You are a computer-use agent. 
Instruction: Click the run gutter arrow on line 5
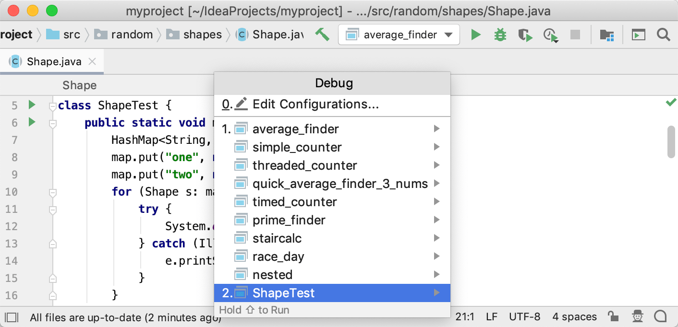[x=32, y=105]
